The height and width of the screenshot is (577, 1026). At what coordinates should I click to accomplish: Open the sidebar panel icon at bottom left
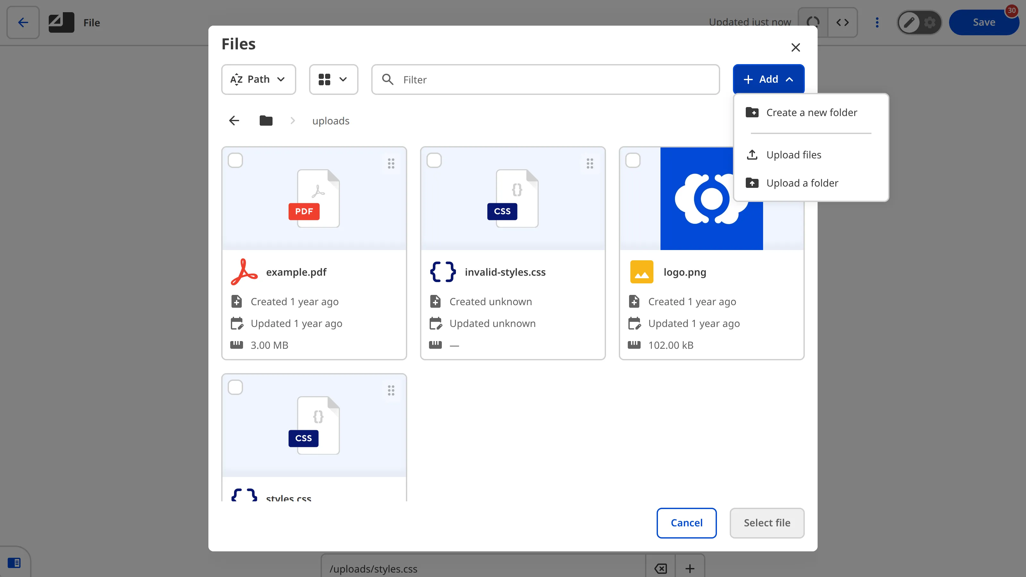pyautogui.click(x=15, y=563)
